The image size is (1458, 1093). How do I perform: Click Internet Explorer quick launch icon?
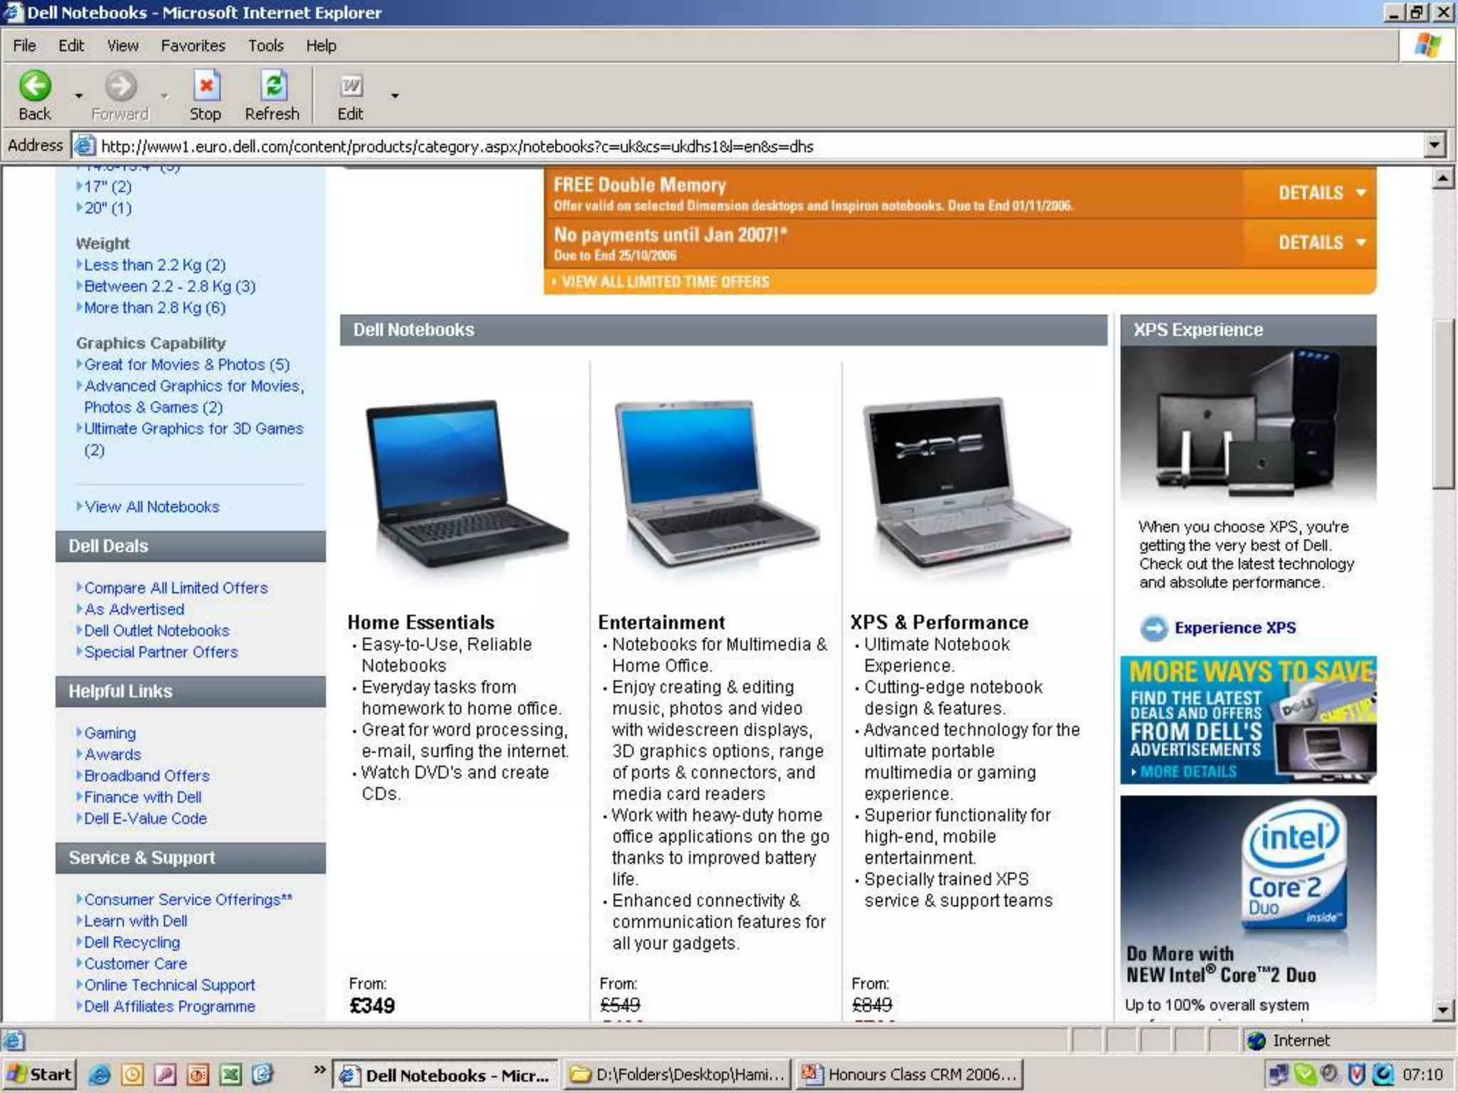tap(100, 1074)
